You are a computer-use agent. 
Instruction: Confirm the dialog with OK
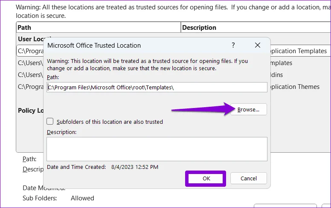206,179
